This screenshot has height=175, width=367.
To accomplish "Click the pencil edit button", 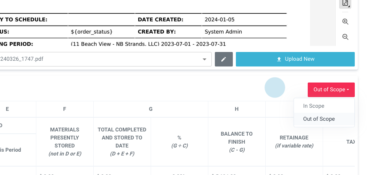I will click(x=224, y=59).
